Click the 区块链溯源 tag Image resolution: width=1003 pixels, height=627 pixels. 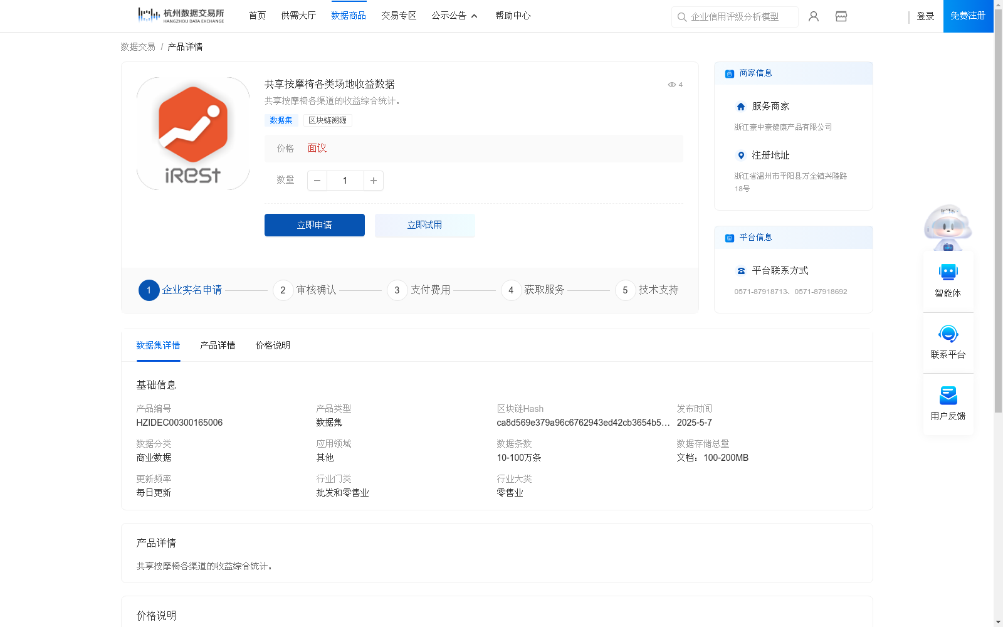click(x=327, y=120)
